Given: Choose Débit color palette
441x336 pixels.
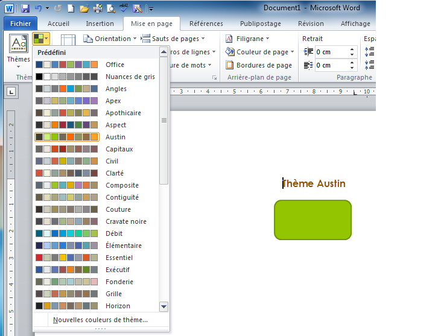Looking at the screenshot, I should [96, 233].
